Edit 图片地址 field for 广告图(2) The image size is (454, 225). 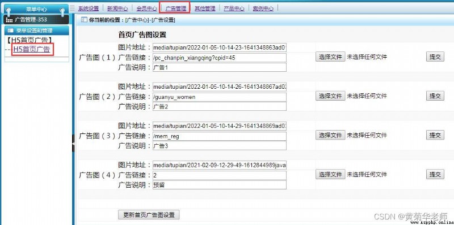[220, 87]
